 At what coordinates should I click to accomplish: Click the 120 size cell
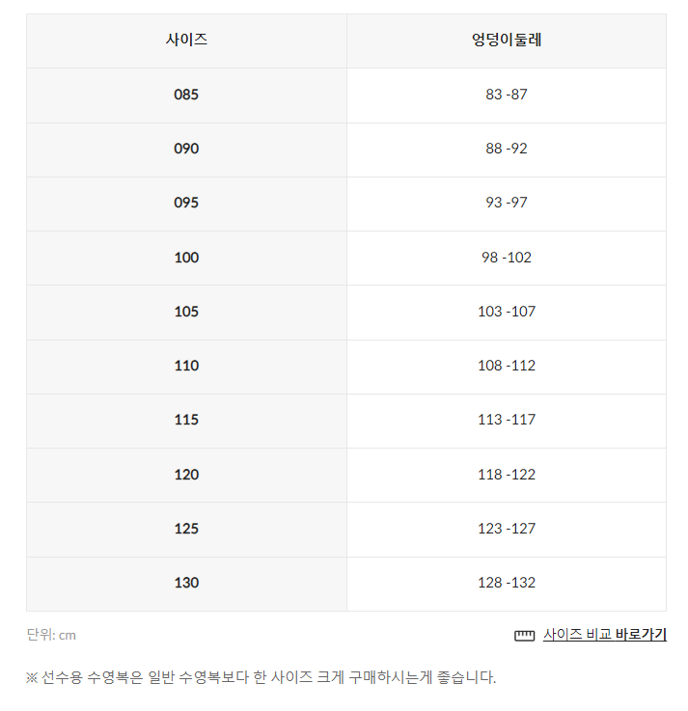[x=186, y=475]
